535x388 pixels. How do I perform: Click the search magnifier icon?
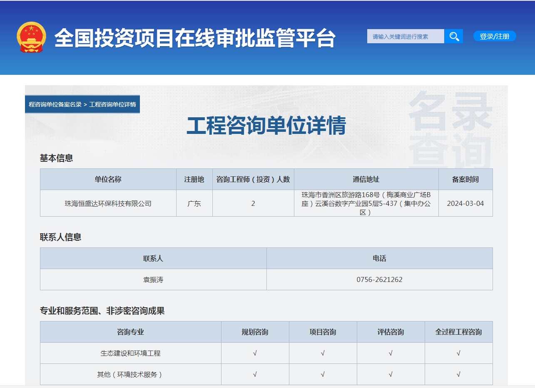point(454,36)
